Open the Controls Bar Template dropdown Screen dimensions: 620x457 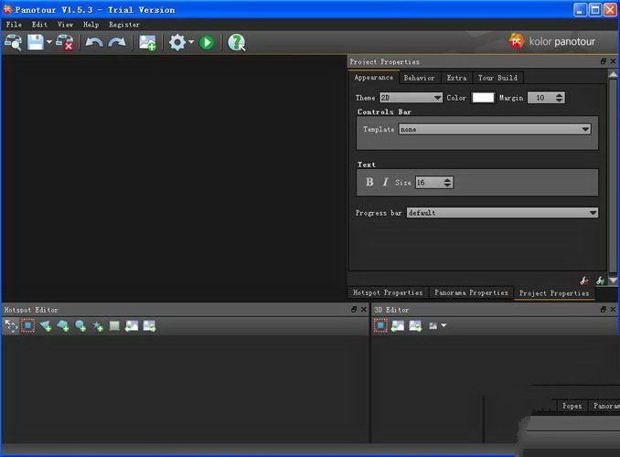click(x=495, y=129)
